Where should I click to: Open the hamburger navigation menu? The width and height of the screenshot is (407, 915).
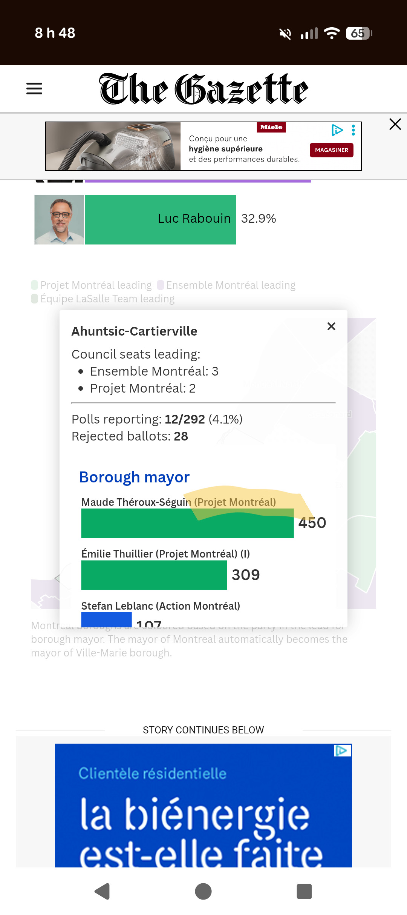(x=34, y=89)
